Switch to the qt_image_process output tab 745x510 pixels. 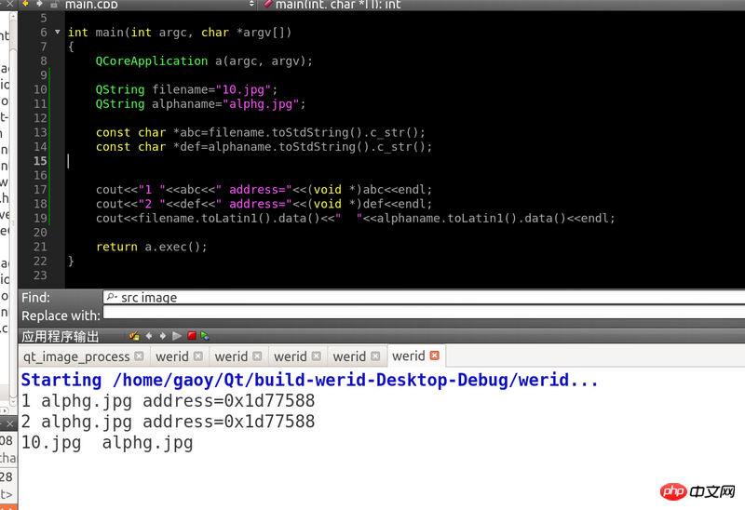click(x=76, y=356)
